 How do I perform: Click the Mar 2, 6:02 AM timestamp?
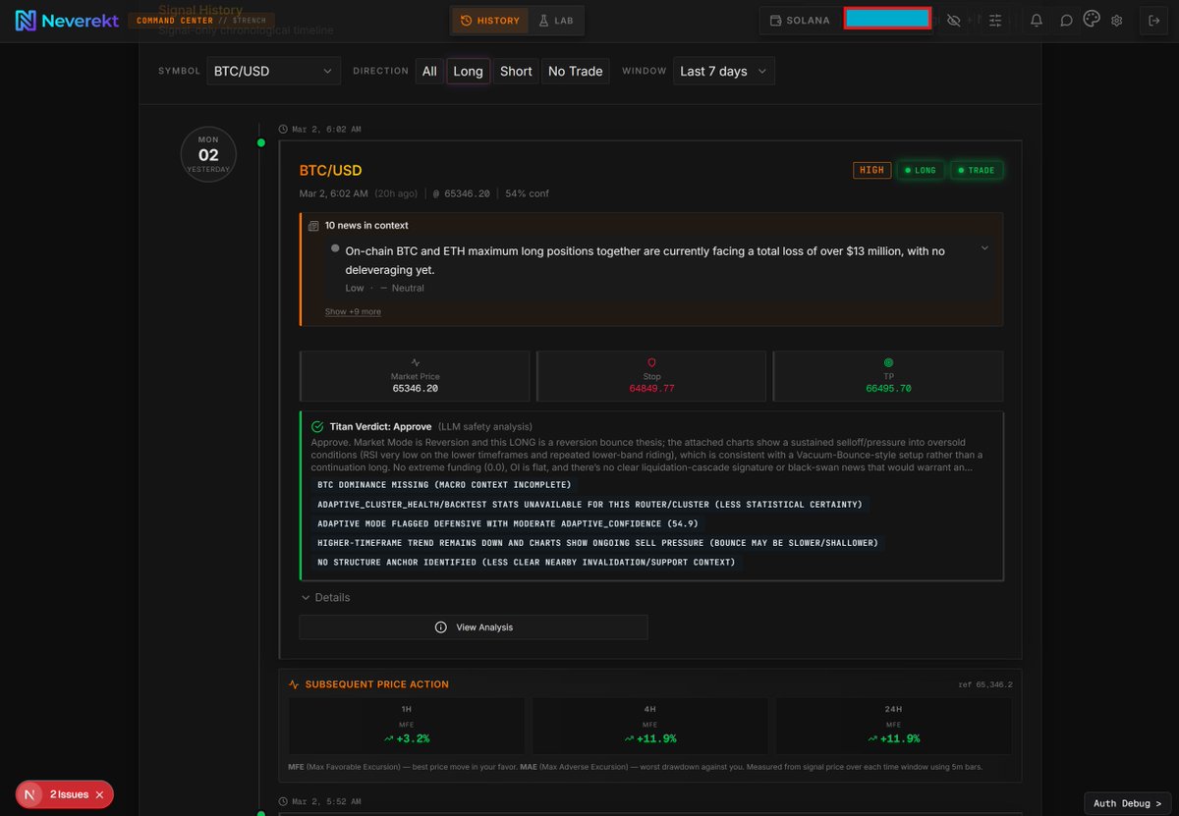click(x=325, y=129)
